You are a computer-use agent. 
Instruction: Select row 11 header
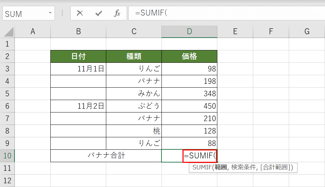point(7,168)
